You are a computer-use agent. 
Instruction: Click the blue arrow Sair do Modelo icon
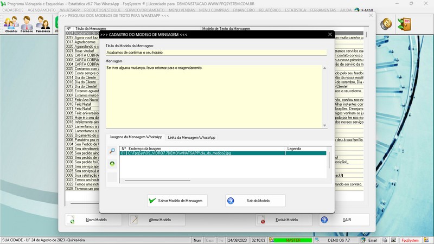click(231, 201)
